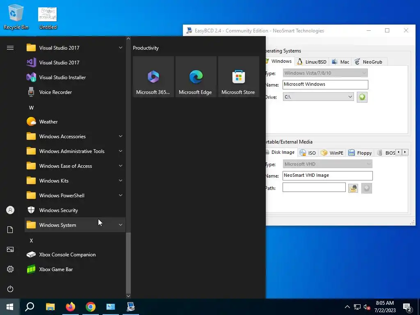Open Xbox Console Companion
This screenshot has height=315, width=420.
pos(75,254)
